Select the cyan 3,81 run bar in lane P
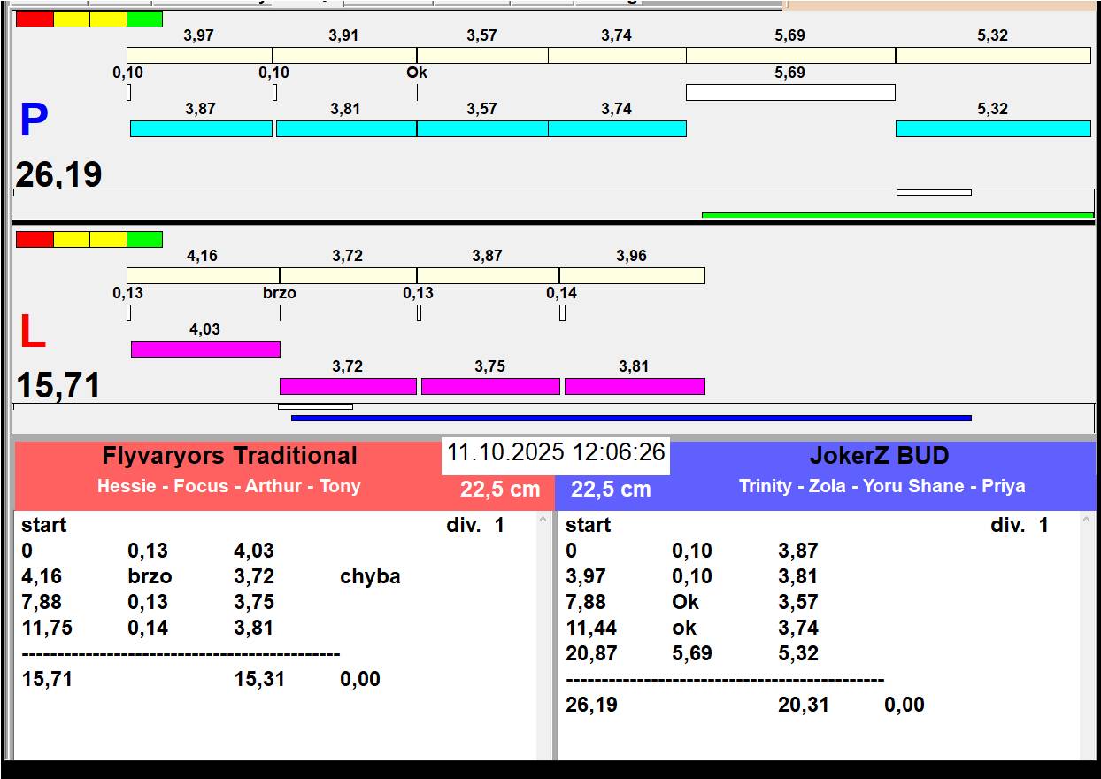The width and height of the screenshot is (1101, 779). (x=346, y=128)
